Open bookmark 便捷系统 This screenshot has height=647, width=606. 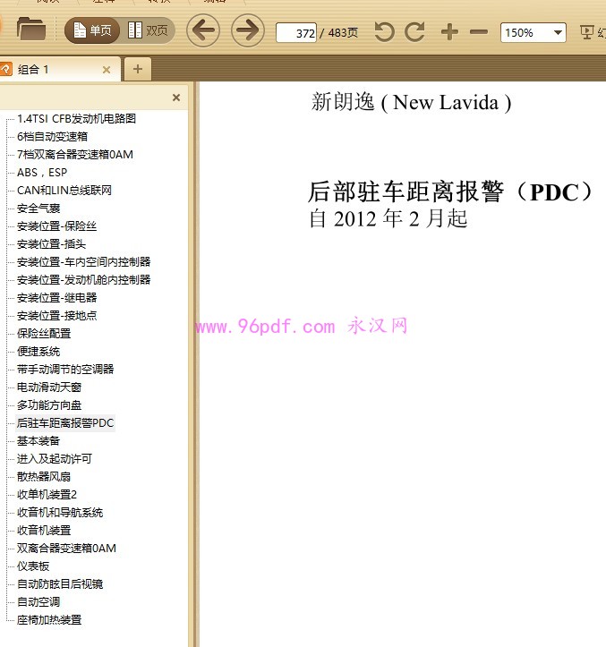click(x=38, y=352)
